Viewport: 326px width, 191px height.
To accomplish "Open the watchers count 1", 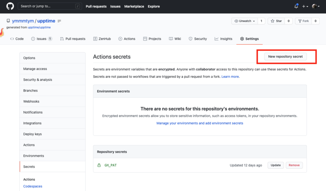I will point(261,21).
